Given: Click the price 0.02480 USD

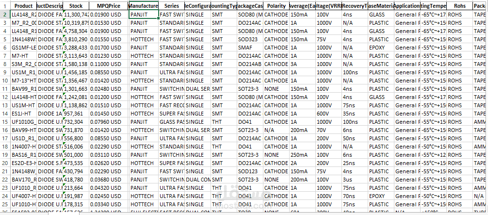Looking at the screenshot, I should (x=108, y=89).
